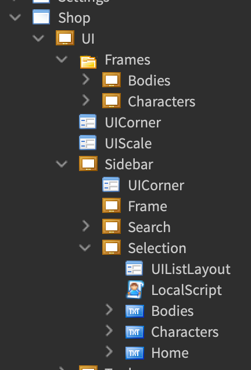Select the Home label
This screenshot has width=251, height=370.
170,353
